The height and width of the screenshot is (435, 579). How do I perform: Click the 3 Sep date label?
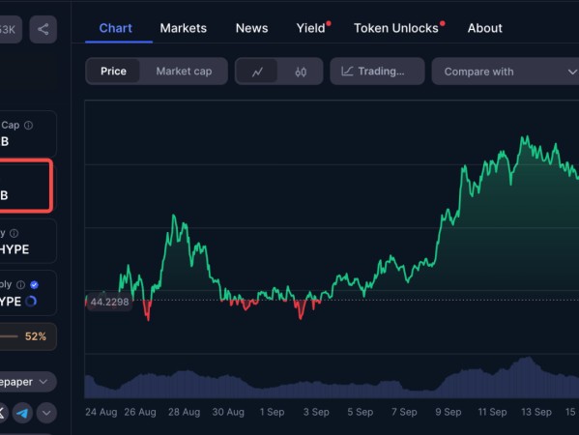[x=316, y=412]
